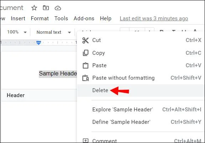The height and width of the screenshot is (143, 205).
Task: Click the Comment plus icon
Action: click(86, 141)
